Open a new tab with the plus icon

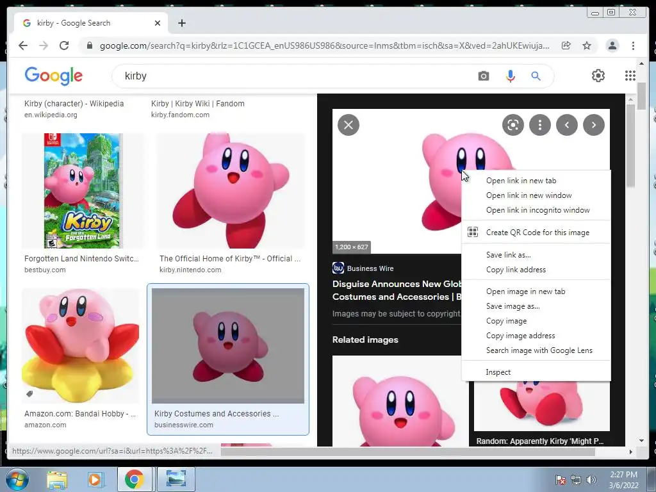181,23
